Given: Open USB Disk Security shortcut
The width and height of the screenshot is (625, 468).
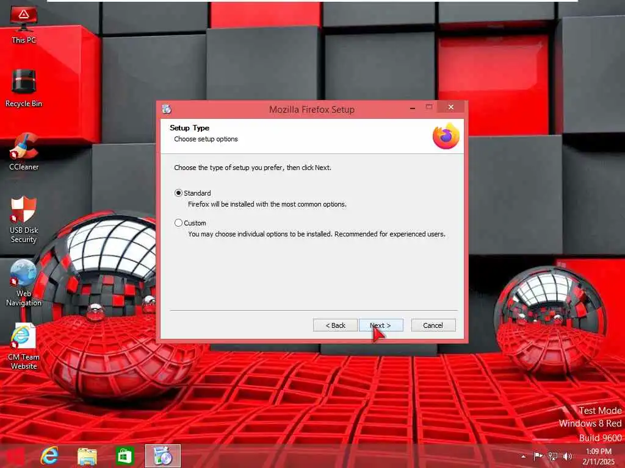Looking at the screenshot, I should [24, 219].
